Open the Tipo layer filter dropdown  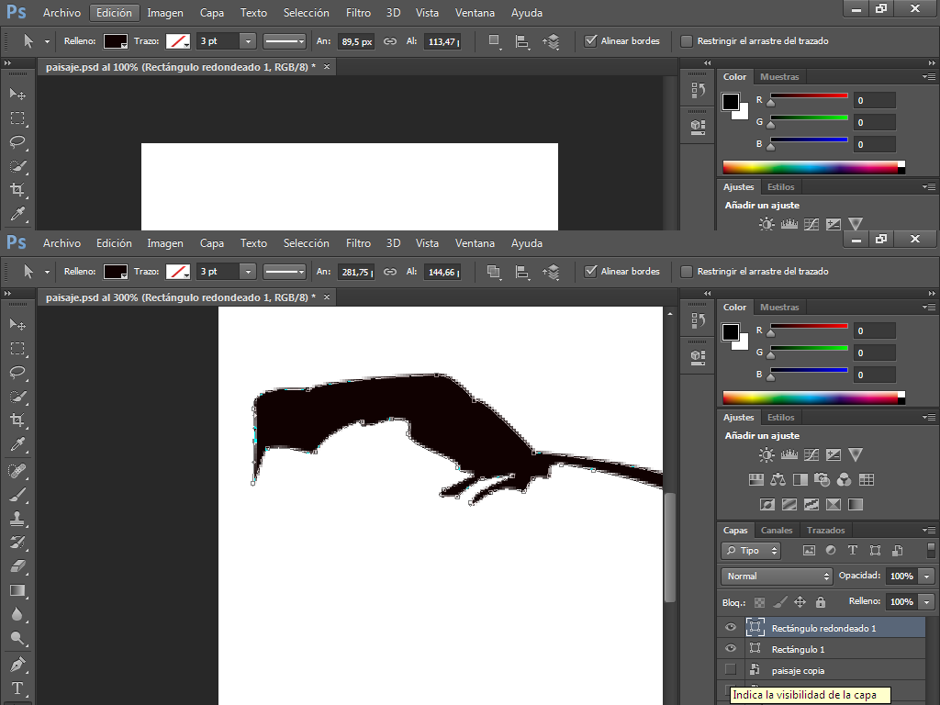click(751, 551)
